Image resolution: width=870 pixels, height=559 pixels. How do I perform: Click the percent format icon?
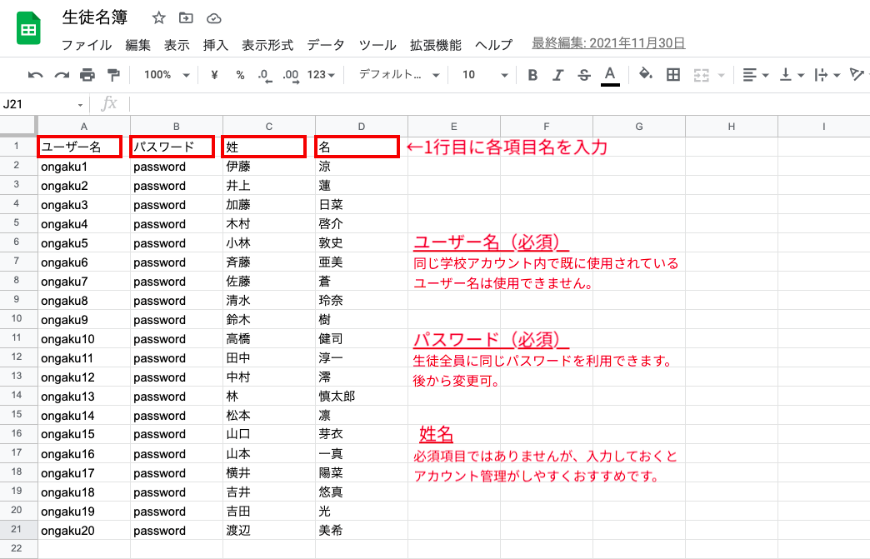tap(241, 74)
